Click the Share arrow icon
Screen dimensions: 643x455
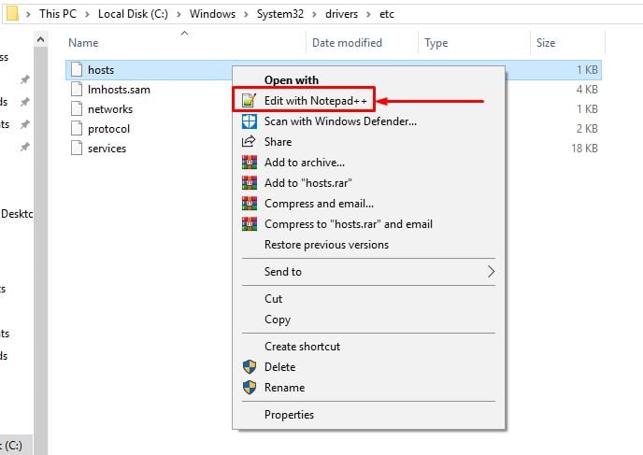pos(249,142)
